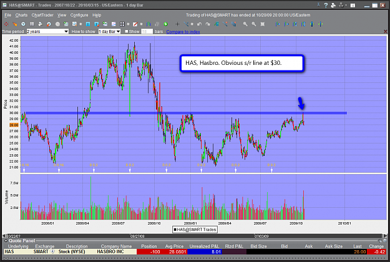Click the red crosshair target toolbar icon

click(x=6, y=24)
